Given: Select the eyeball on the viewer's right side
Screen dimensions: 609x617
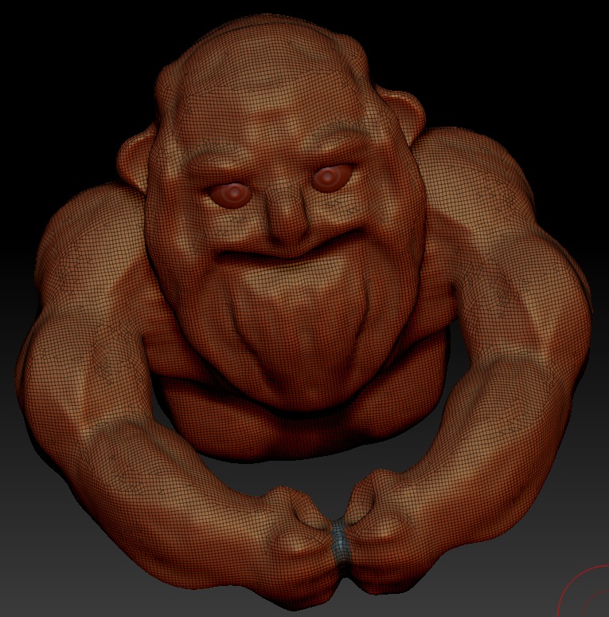Looking at the screenshot, I should point(332,179).
